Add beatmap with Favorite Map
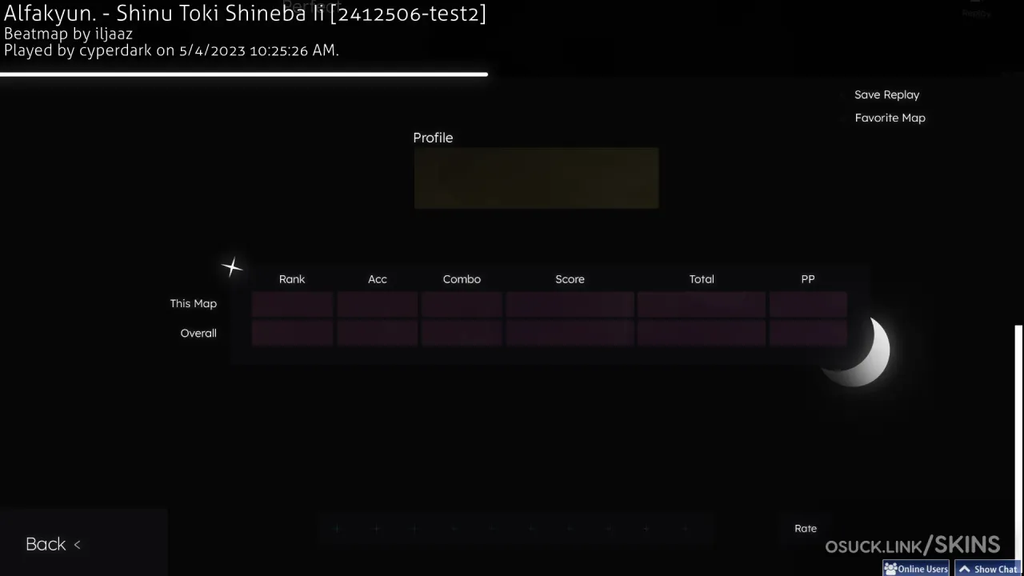This screenshot has height=576, width=1024. [890, 118]
